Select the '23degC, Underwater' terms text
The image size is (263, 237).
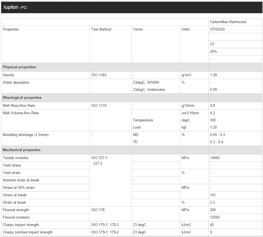[x=149, y=90]
